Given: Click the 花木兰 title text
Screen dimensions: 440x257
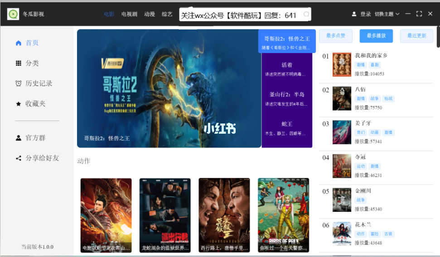Looking at the screenshot, I should pos(363,224).
